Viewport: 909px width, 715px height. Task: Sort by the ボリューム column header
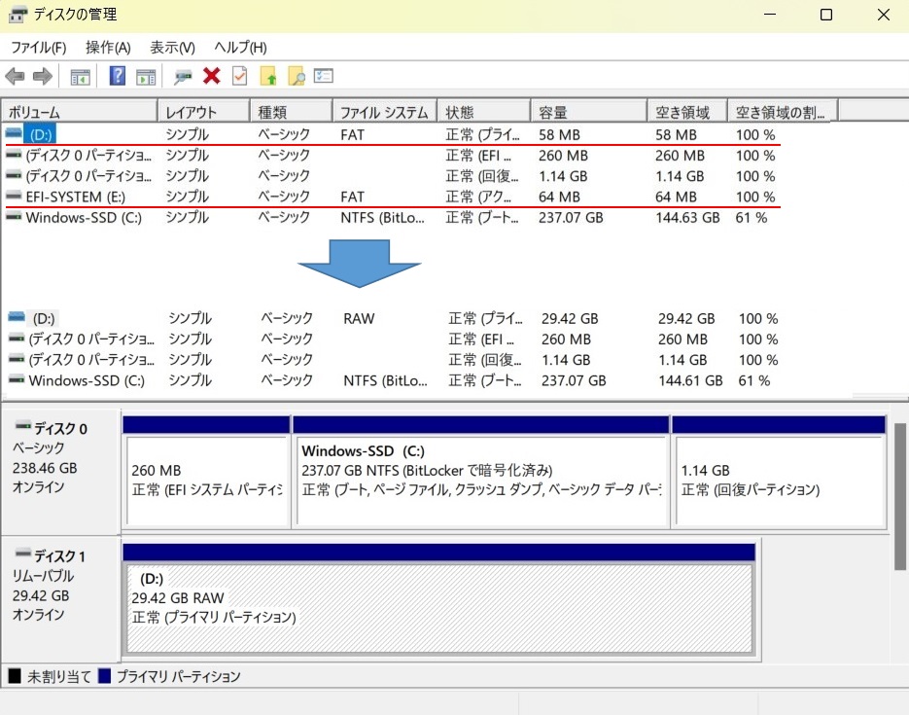tap(80, 111)
